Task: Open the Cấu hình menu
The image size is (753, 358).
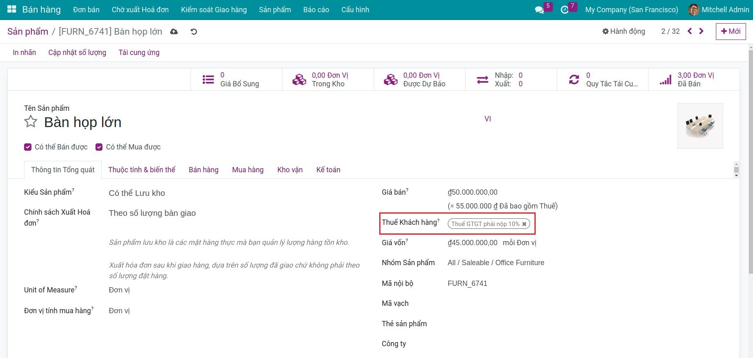Action: pos(355,10)
